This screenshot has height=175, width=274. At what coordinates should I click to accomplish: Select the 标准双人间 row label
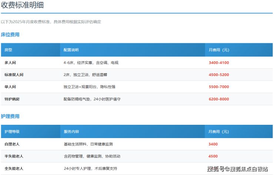click(14, 75)
